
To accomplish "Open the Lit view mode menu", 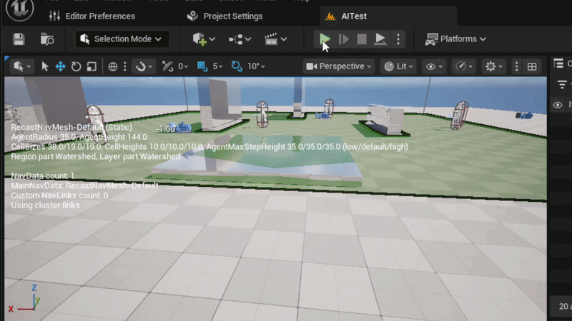I will click(399, 66).
